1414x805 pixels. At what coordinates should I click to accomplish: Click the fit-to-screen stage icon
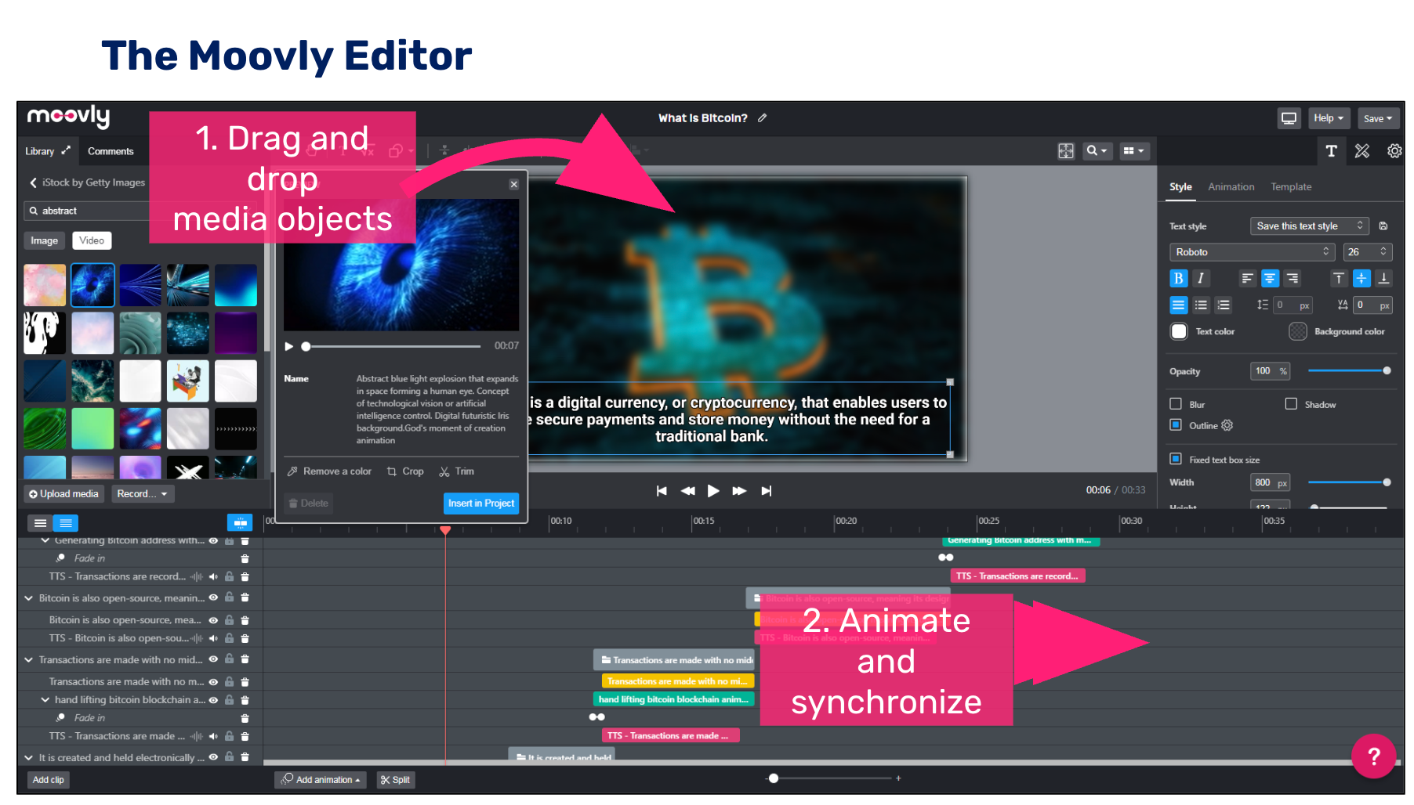pos(1066,151)
